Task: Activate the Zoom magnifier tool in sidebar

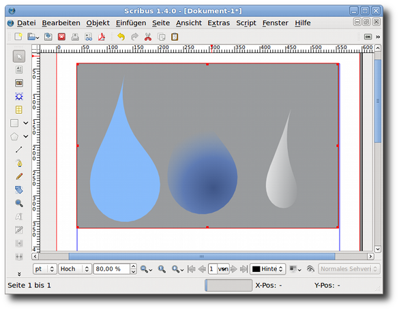Action: coord(19,203)
